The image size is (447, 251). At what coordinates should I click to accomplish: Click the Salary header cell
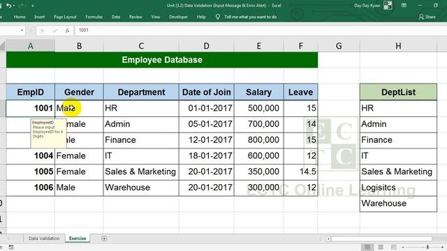tap(259, 92)
